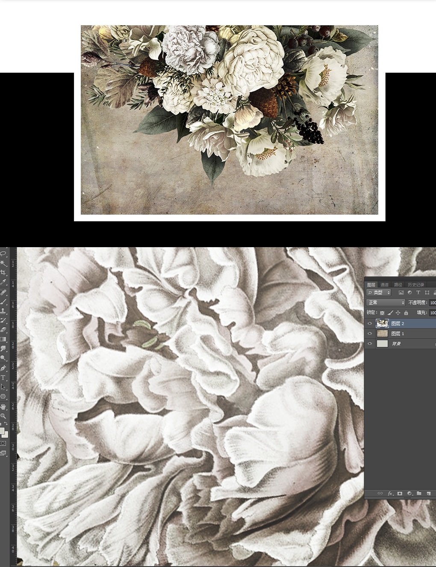Image resolution: width=436 pixels, height=567 pixels.
Task: Choose the Horizontal Type tool
Action: [3, 378]
